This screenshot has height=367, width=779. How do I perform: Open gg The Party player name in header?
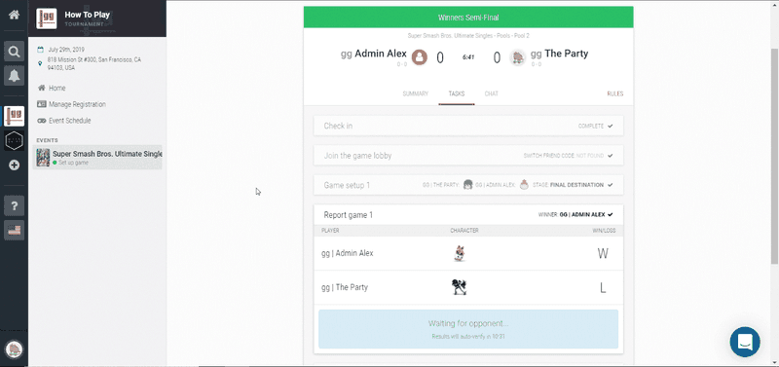559,54
